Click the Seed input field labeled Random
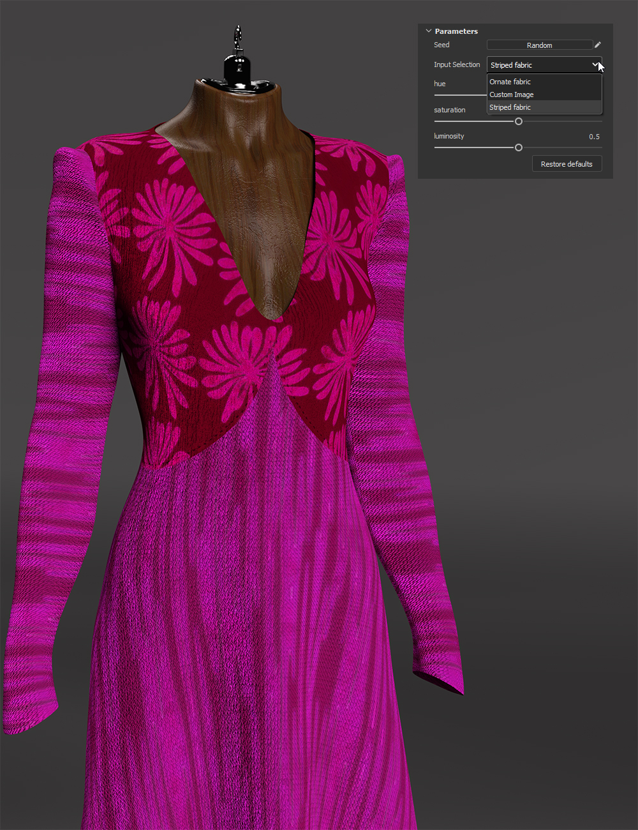The image size is (638, 830). click(539, 45)
